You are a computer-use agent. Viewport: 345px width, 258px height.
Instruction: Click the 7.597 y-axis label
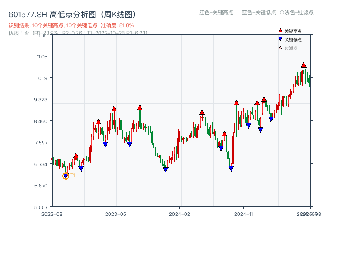point(41,143)
